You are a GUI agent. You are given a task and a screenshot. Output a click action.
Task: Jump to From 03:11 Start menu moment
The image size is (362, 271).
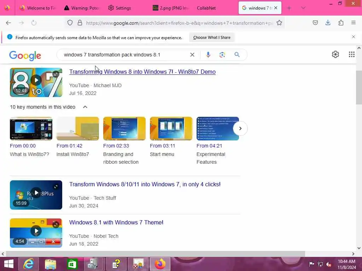click(162, 146)
